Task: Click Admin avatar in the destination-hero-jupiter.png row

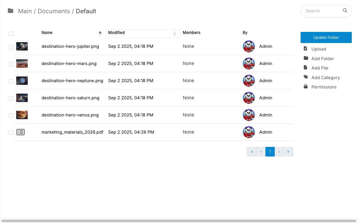Action: click(249, 46)
